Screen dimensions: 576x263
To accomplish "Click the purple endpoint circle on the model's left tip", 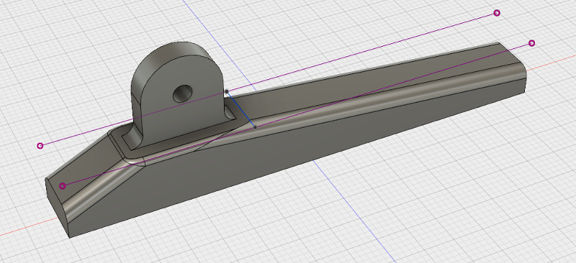I will pyautogui.click(x=63, y=186).
